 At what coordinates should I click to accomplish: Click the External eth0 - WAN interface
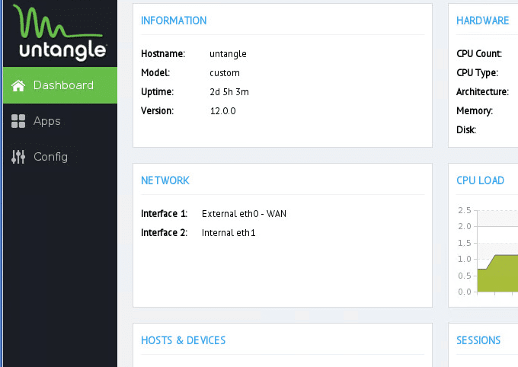tap(244, 214)
